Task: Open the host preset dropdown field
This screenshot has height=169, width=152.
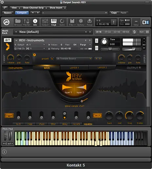Action: (75, 13)
